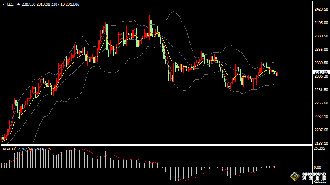Click the 2207.60 price axis label
The image size is (330, 185).
click(321, 130)
